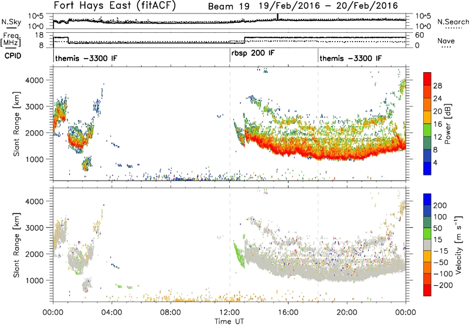Click the blue bottom segment of the Power colorbar
This screenshot has width=469, height=325.
tap(427, 168)
